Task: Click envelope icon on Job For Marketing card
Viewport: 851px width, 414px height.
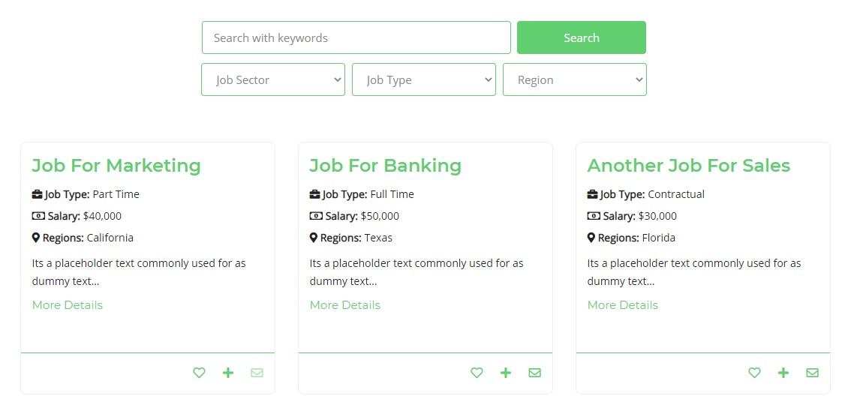Action: 257,373
